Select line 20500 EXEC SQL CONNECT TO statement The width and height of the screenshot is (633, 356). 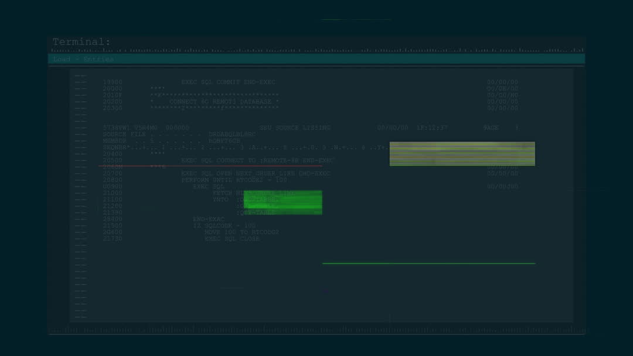pos(257,160)
